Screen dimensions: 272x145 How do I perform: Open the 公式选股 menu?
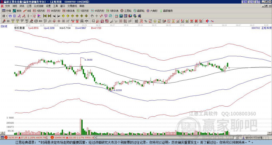pos(39,6)
